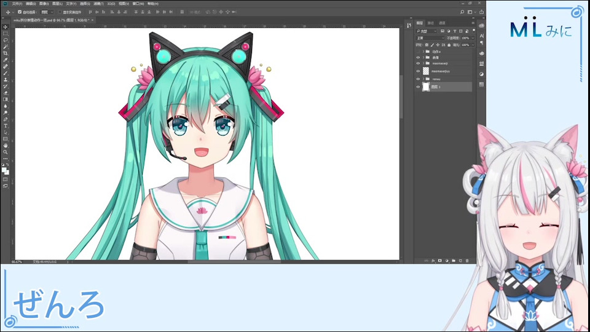
Task: Open the Edit Toolbar three-dots button
Action: point(6,159)
